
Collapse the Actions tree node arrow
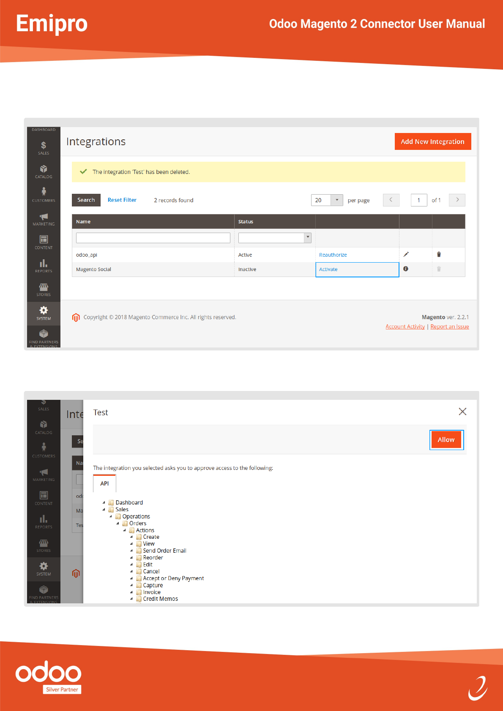(x=124, y=530)
